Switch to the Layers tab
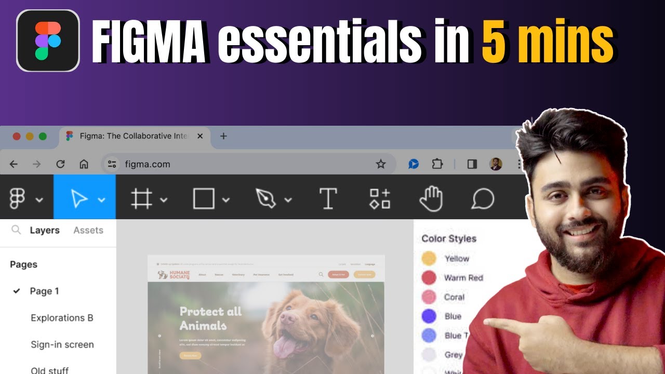Screen dimensions: 665x374 pyautogui.click(x=45, y=230)
